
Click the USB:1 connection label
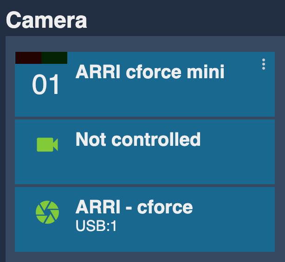click(96, 226)
